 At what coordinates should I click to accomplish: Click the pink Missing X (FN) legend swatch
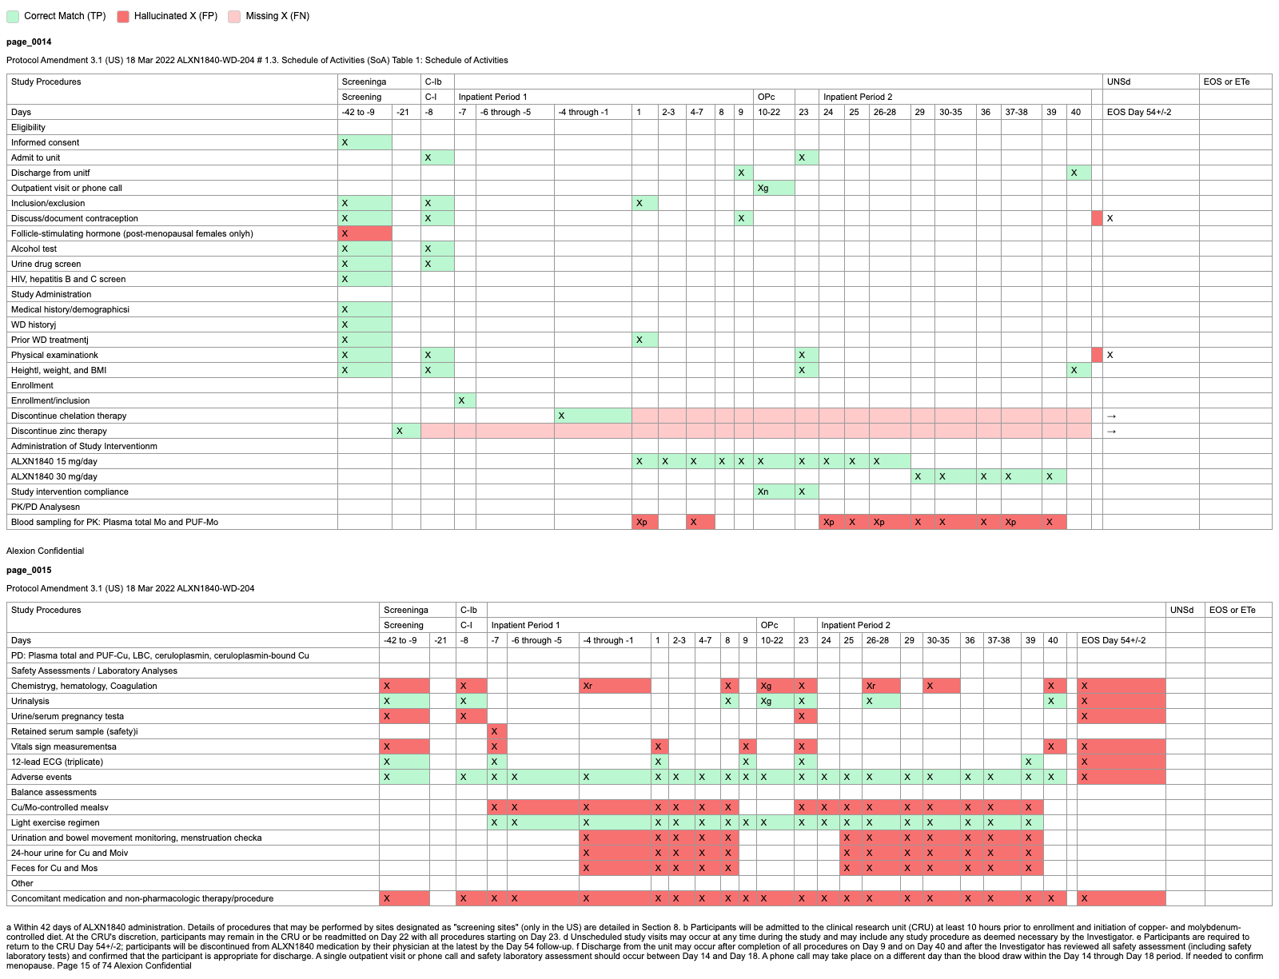[234, 16]
